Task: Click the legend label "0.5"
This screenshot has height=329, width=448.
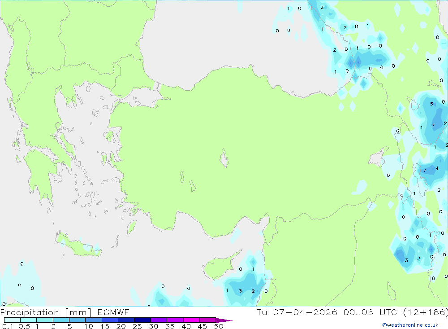Action: tap(24, 326)
